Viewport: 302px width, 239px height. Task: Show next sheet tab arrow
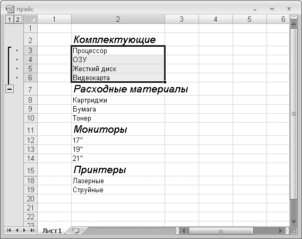point(24,231)
